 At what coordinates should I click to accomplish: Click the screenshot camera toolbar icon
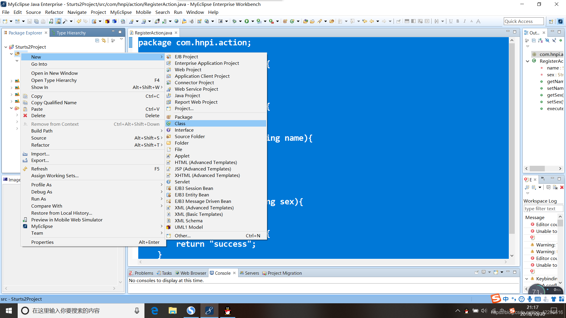tap(220, 21)
